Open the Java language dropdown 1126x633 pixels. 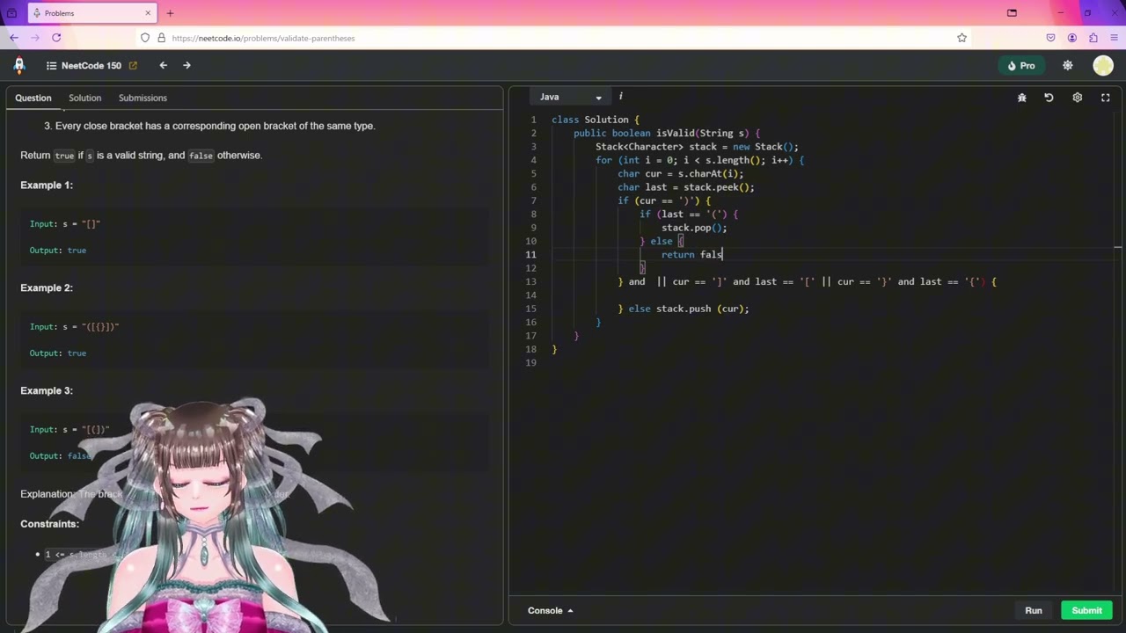(x=570, y=97)
